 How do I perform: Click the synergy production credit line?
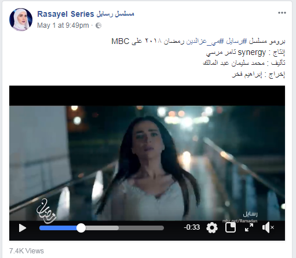point(246,53)
